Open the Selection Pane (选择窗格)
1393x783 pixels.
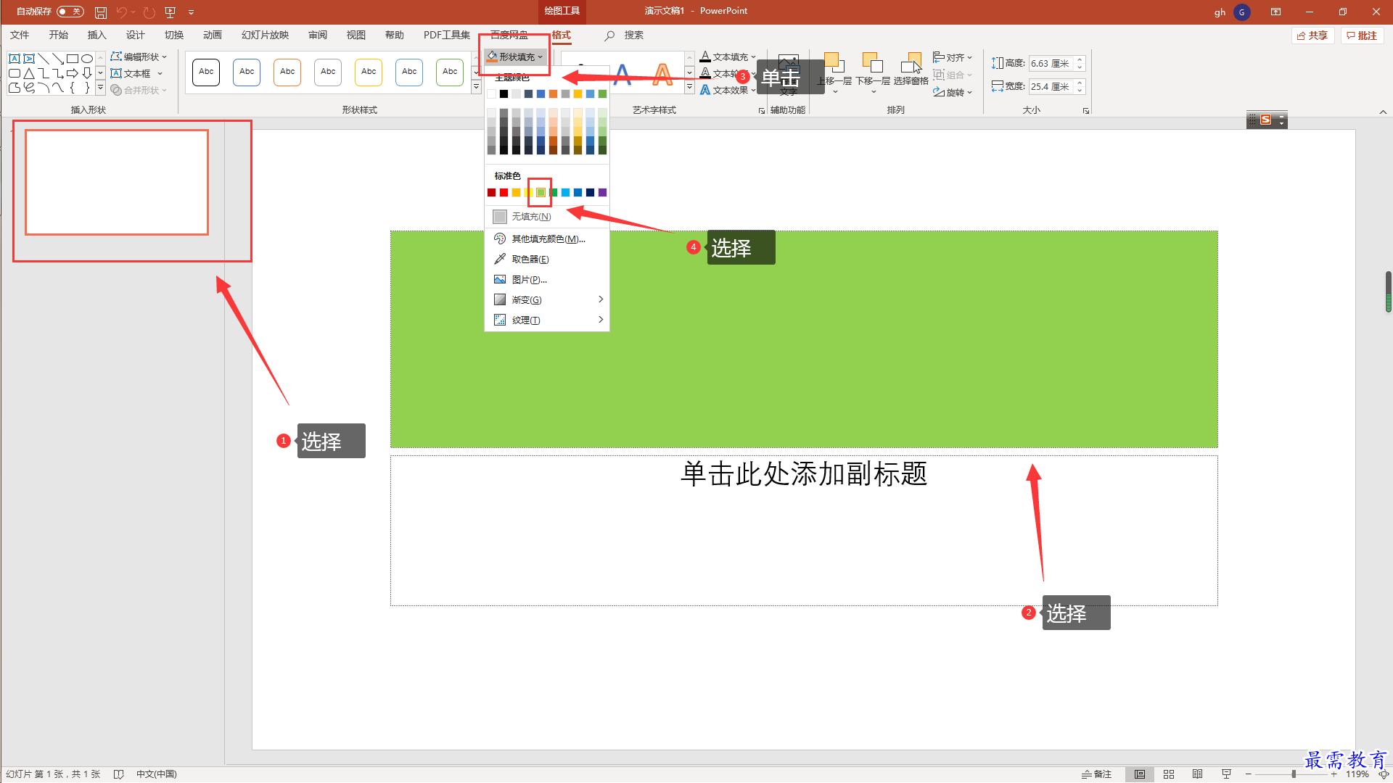point(911,70)
